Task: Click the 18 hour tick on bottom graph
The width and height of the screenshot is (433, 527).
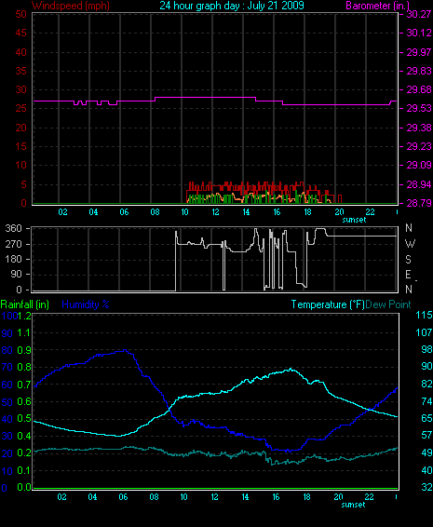Action: pos(307,497)
